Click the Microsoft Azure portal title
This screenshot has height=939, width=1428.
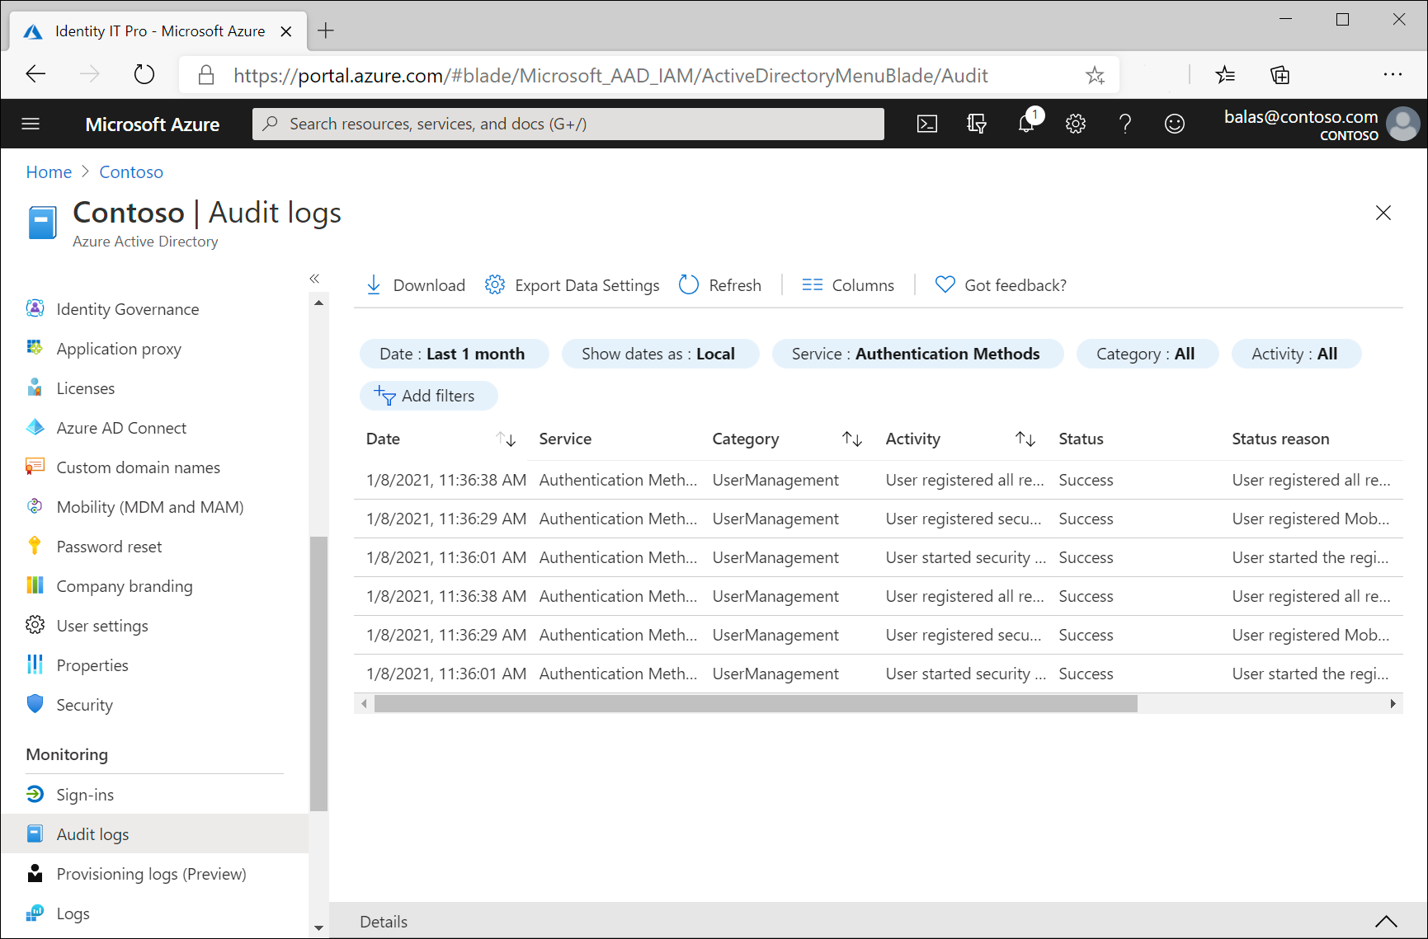(153, 124)
